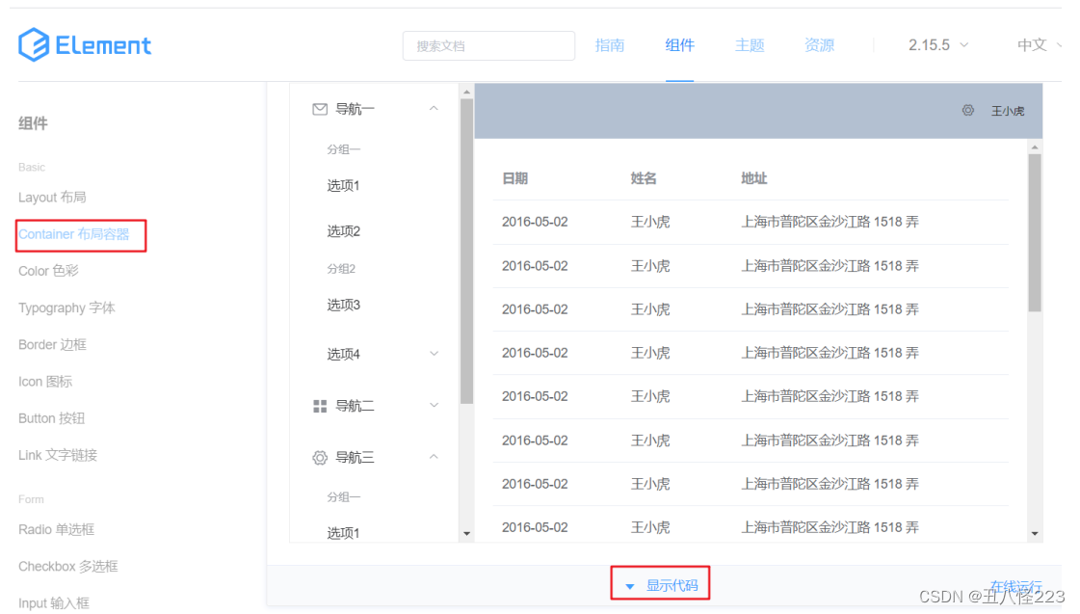The width and height of the screenshot is (1080, 614).
Task: Click 王小虎 user name in header
Action: (1008, 111)
